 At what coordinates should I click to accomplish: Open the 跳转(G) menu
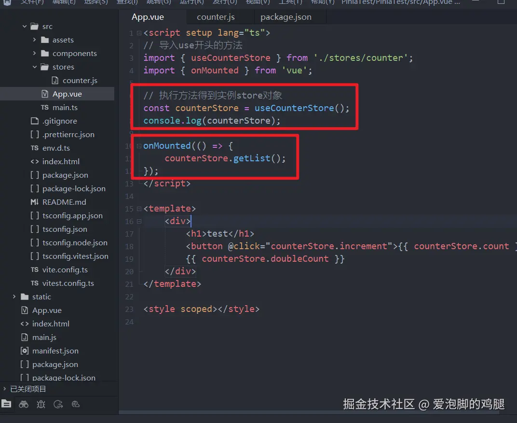pos(159,2)
